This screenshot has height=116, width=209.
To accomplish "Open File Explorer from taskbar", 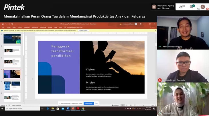I will pos(53,109).
